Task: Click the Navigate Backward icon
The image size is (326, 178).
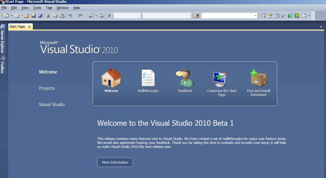Action: (x=91, y=16)
